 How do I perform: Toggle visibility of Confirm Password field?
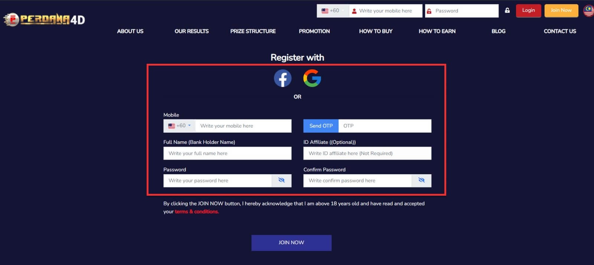click(x=421, y=180)
